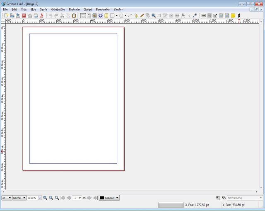
Task: Open the Arkaplan layer dropdown
Action: pos(109,198)
